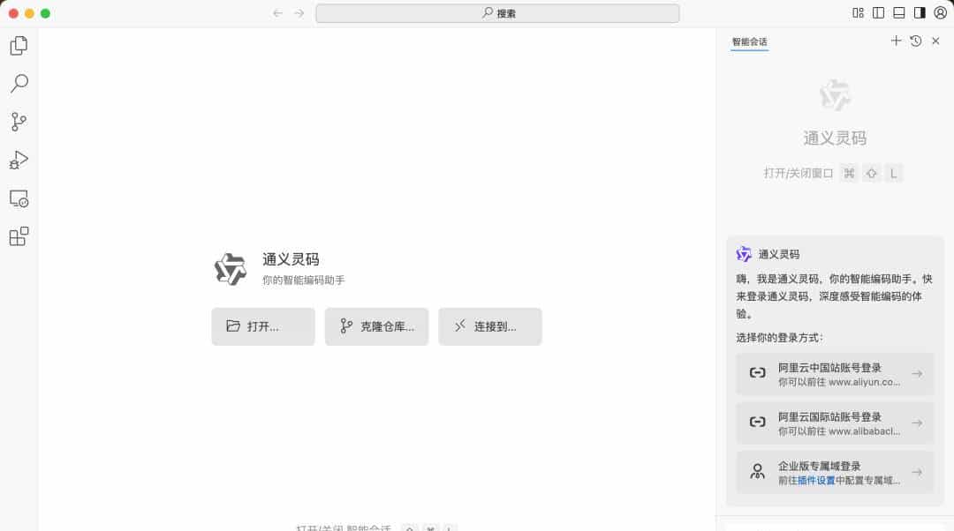Select the Run and Debug icon
Screen dimensions: 954x531
point(19,160)
